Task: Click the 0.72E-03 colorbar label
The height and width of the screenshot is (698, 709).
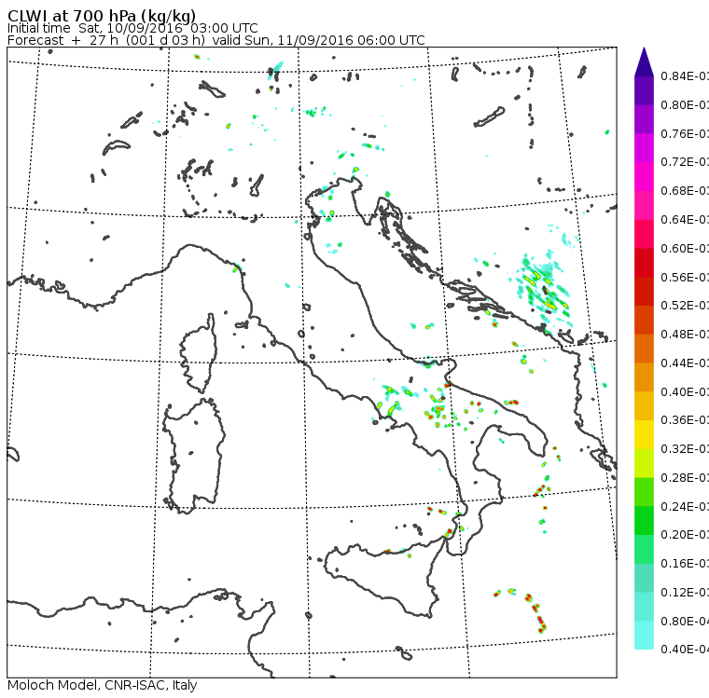Action: coord(685,162)
